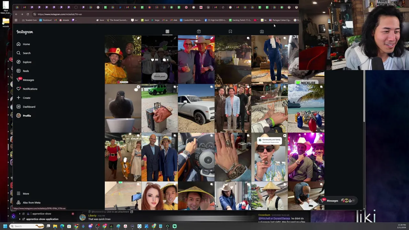Click the Boost post button
The image size is (409, 230).
click(x=159, y=76)
